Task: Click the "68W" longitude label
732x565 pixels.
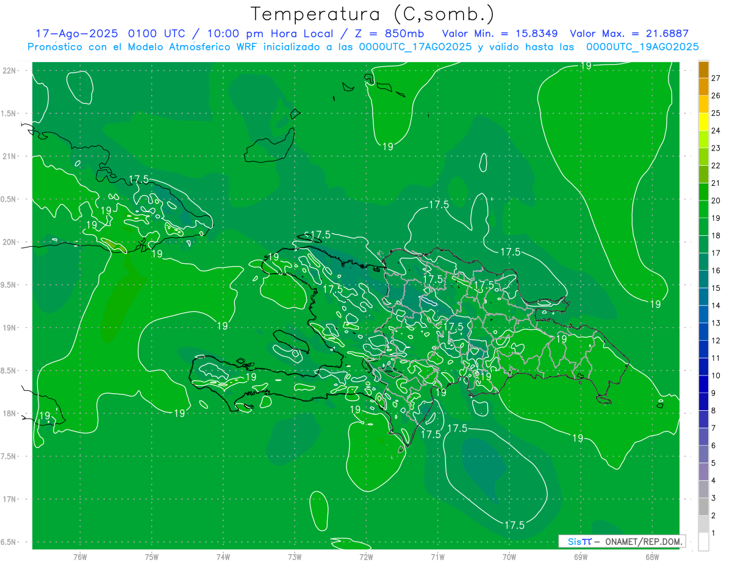Action: tap(652, 556)
